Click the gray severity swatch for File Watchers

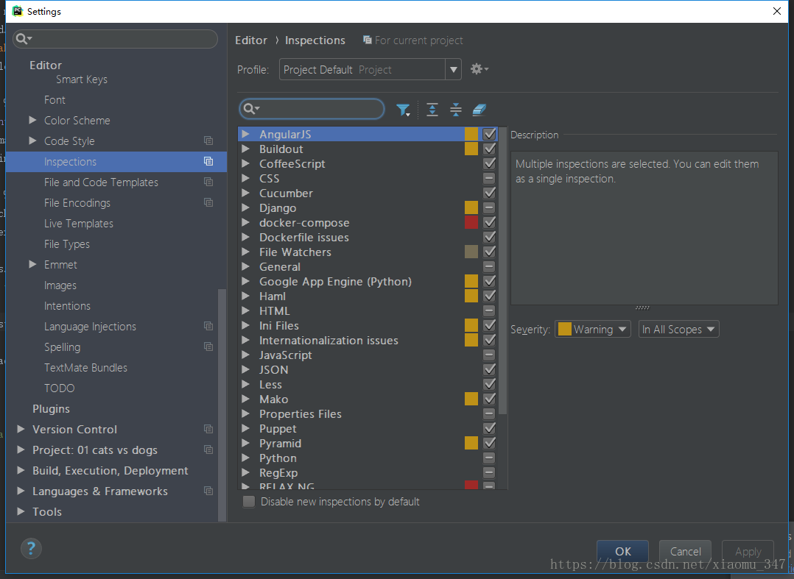coord(471,252)
